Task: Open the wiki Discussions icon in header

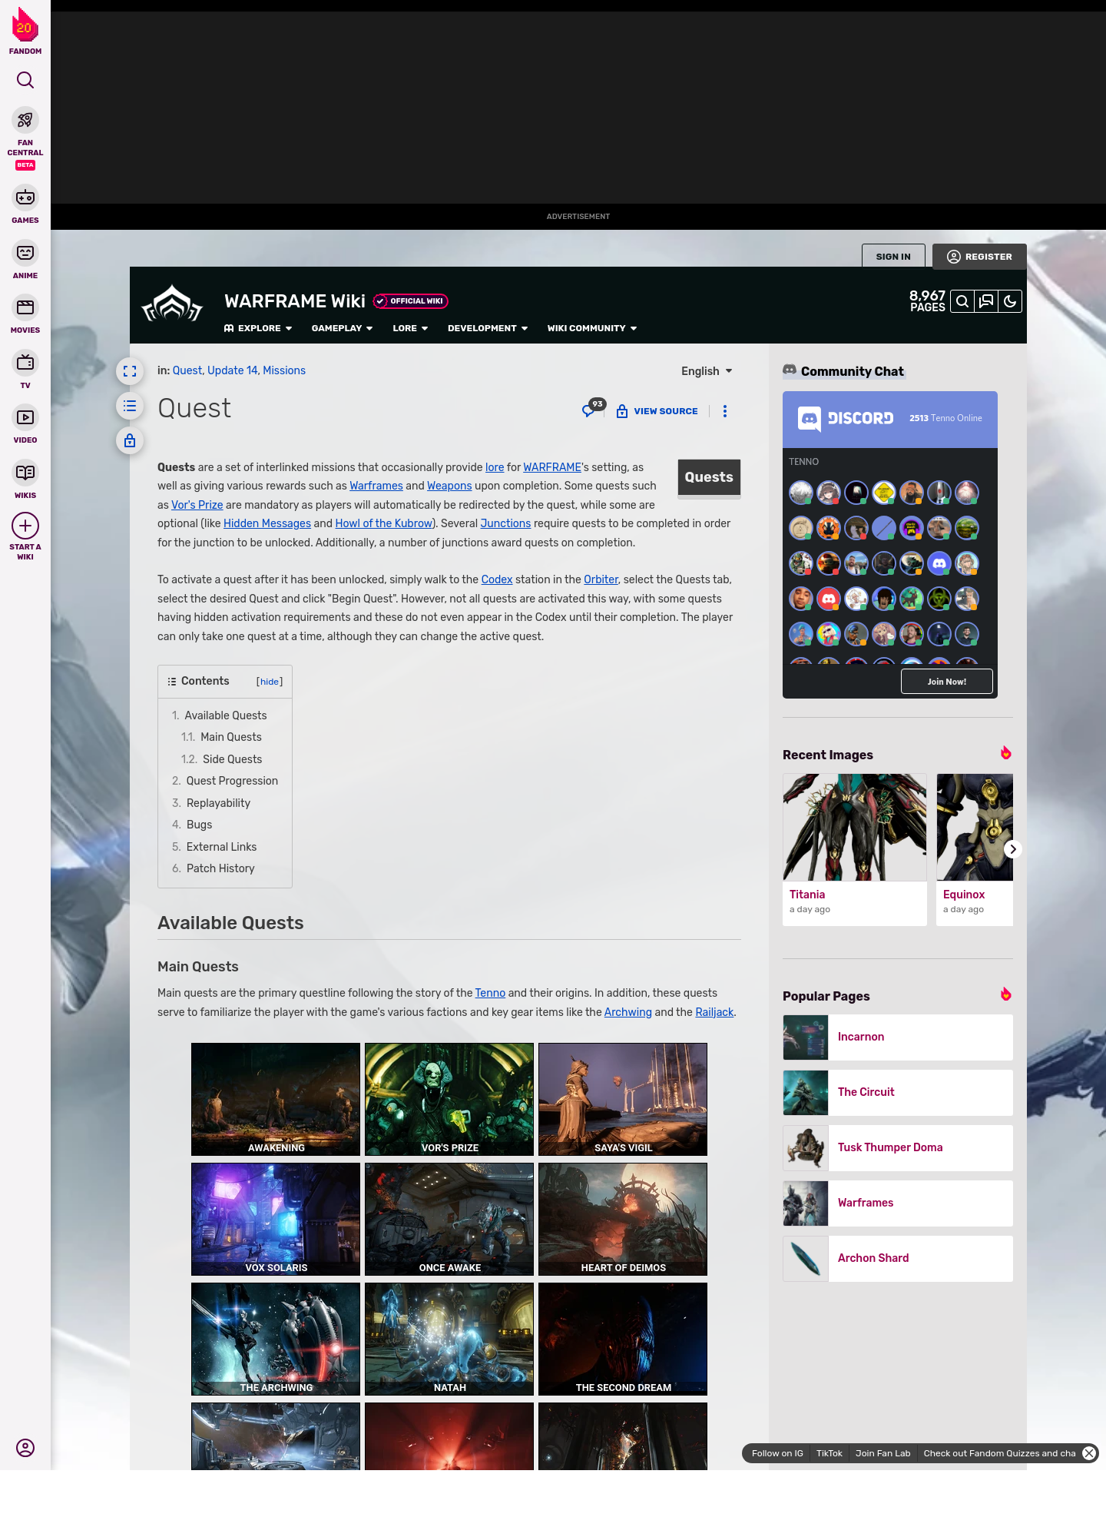Action: 986,301
